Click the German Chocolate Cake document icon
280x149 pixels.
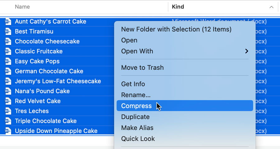(x=8, y=71)
